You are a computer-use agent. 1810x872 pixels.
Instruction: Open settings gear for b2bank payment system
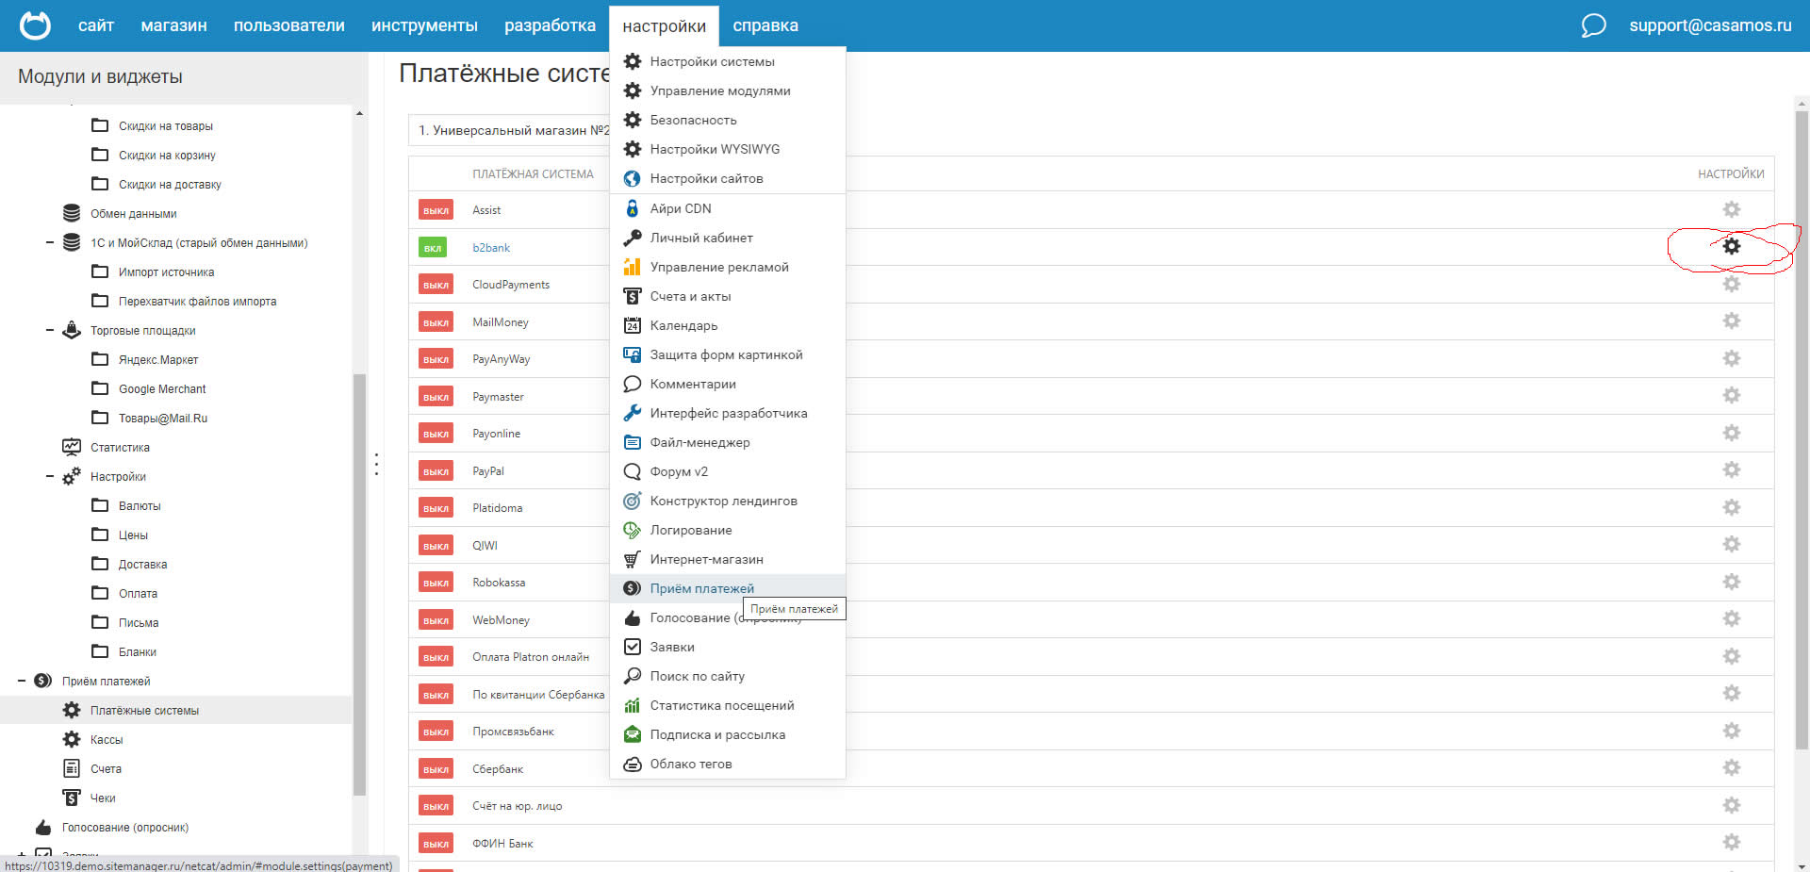click(1731, 246)
